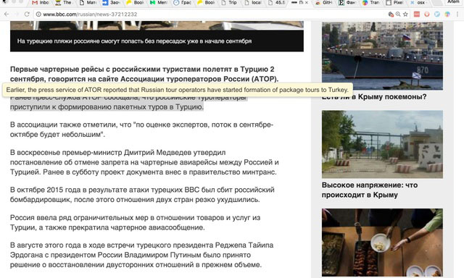Open the Artem profile button
Image resolution: width=464 pixels, height=278 pixels.
pyautogui.click(x=453, y=2)
